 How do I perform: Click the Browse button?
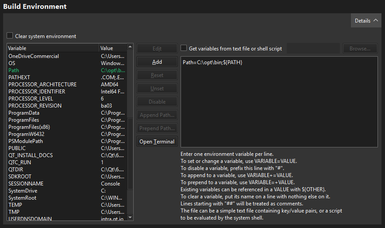click(360, 48)
